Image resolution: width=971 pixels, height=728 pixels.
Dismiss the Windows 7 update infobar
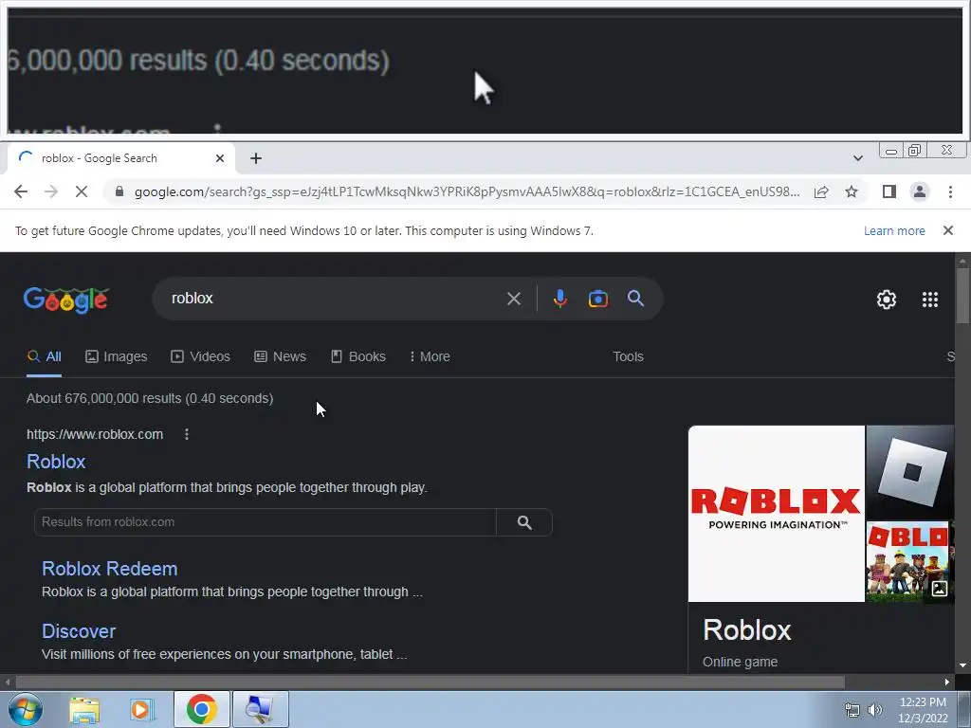click(x=947, y=230)
